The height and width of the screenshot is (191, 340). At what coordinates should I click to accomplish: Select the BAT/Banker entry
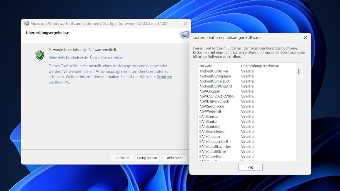(x=208, y=121)
